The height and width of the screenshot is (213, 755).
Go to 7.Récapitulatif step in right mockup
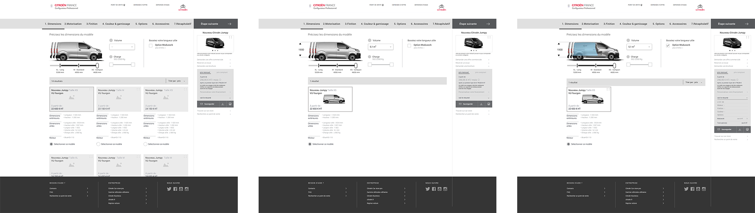coord(700,24)
